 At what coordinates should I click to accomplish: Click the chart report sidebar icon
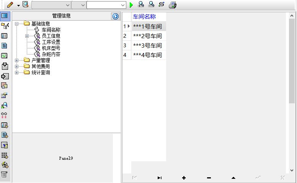(4, 95)
